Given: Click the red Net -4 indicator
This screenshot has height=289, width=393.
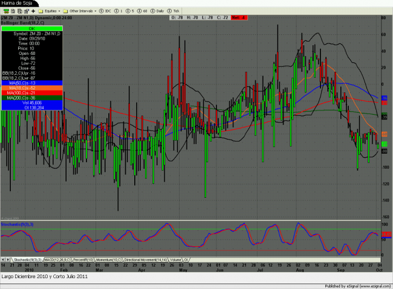Looking at the screenshot, I should coord(239,17).
